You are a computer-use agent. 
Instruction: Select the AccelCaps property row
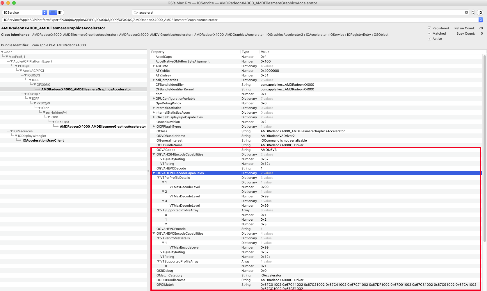point(316,57)
